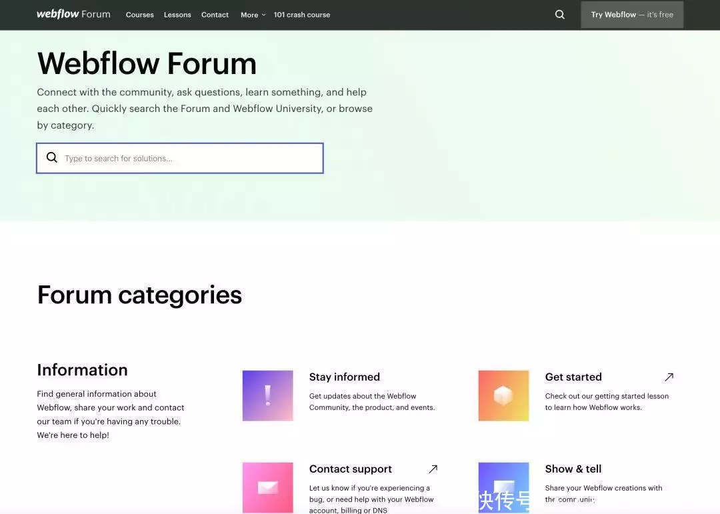This screenshot has width=720, height=514.
Task: Open the Get started category heading
Action: click(573, 377)
